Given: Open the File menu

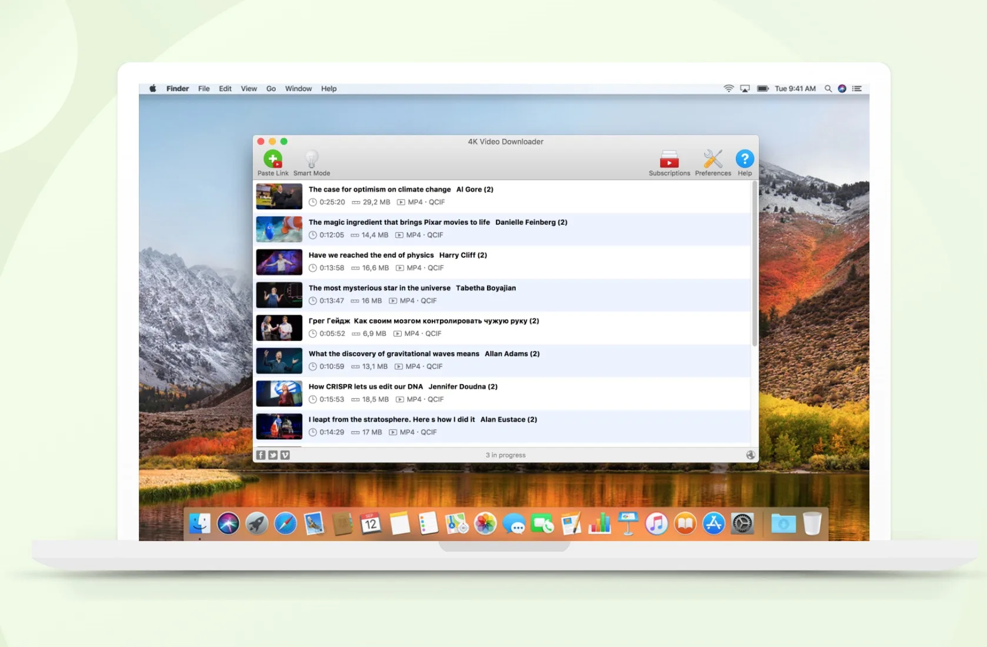Looking at the screenshot, I should coord(204,89).
